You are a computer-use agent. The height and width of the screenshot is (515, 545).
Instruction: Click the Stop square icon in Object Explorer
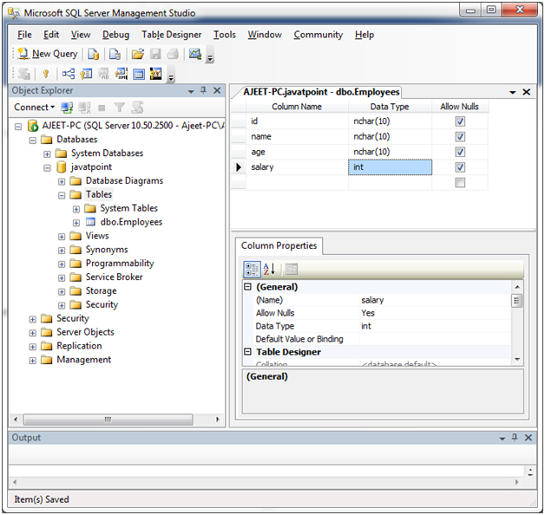(102, 108)
